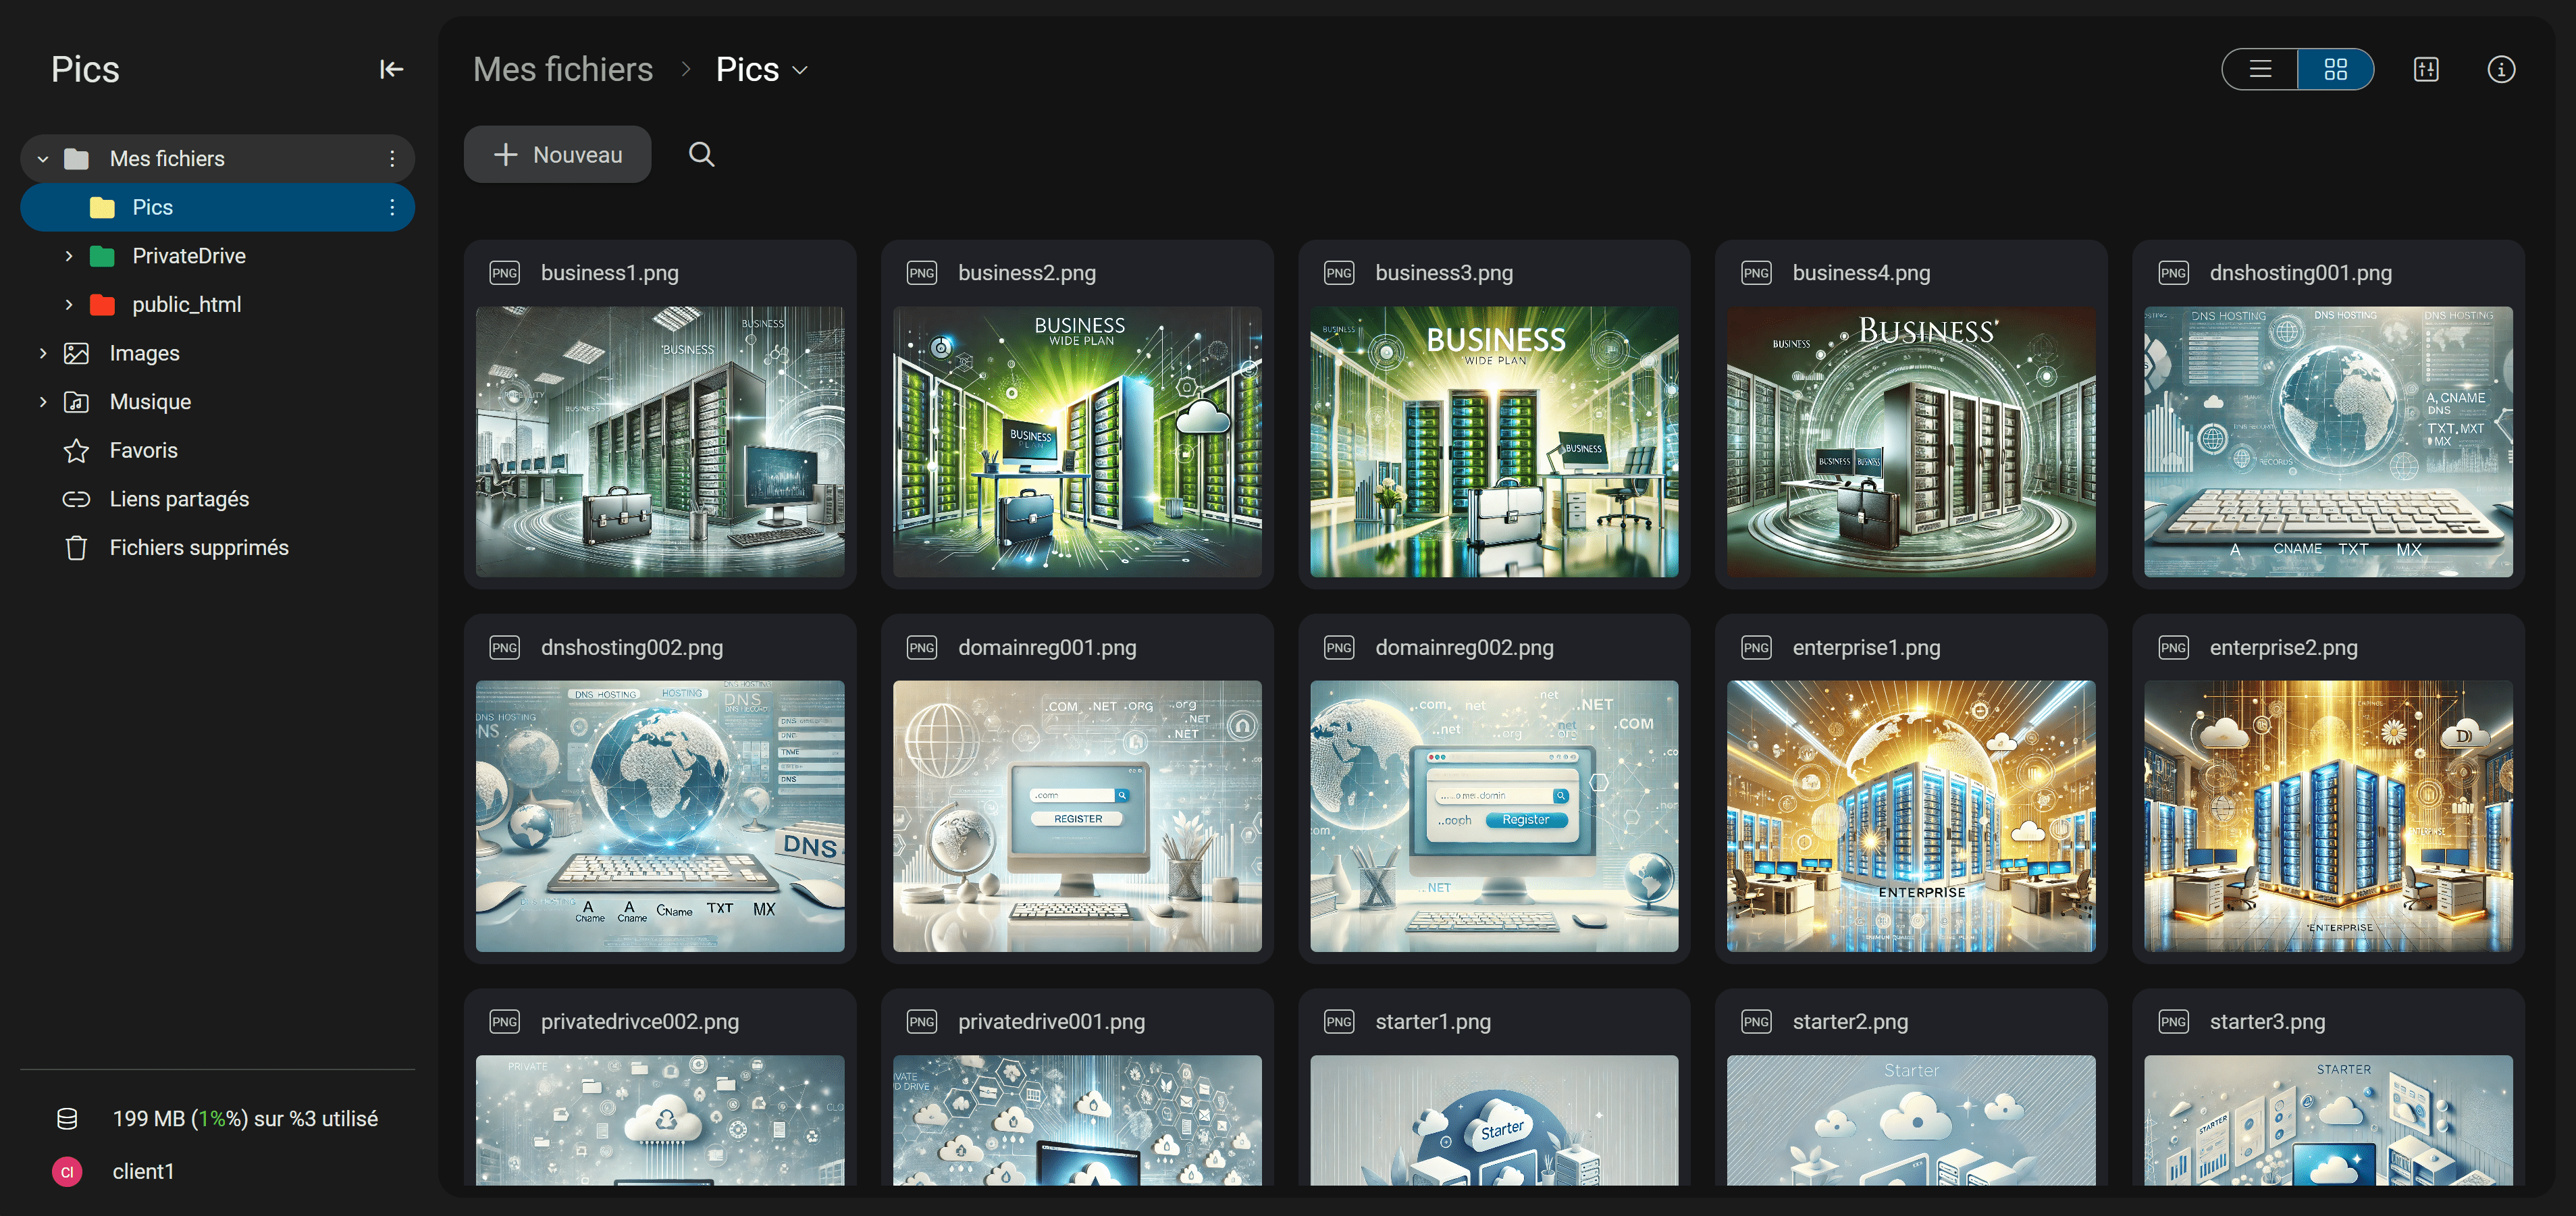
Task: Click the Nouveau button
Action: point(557,154)
